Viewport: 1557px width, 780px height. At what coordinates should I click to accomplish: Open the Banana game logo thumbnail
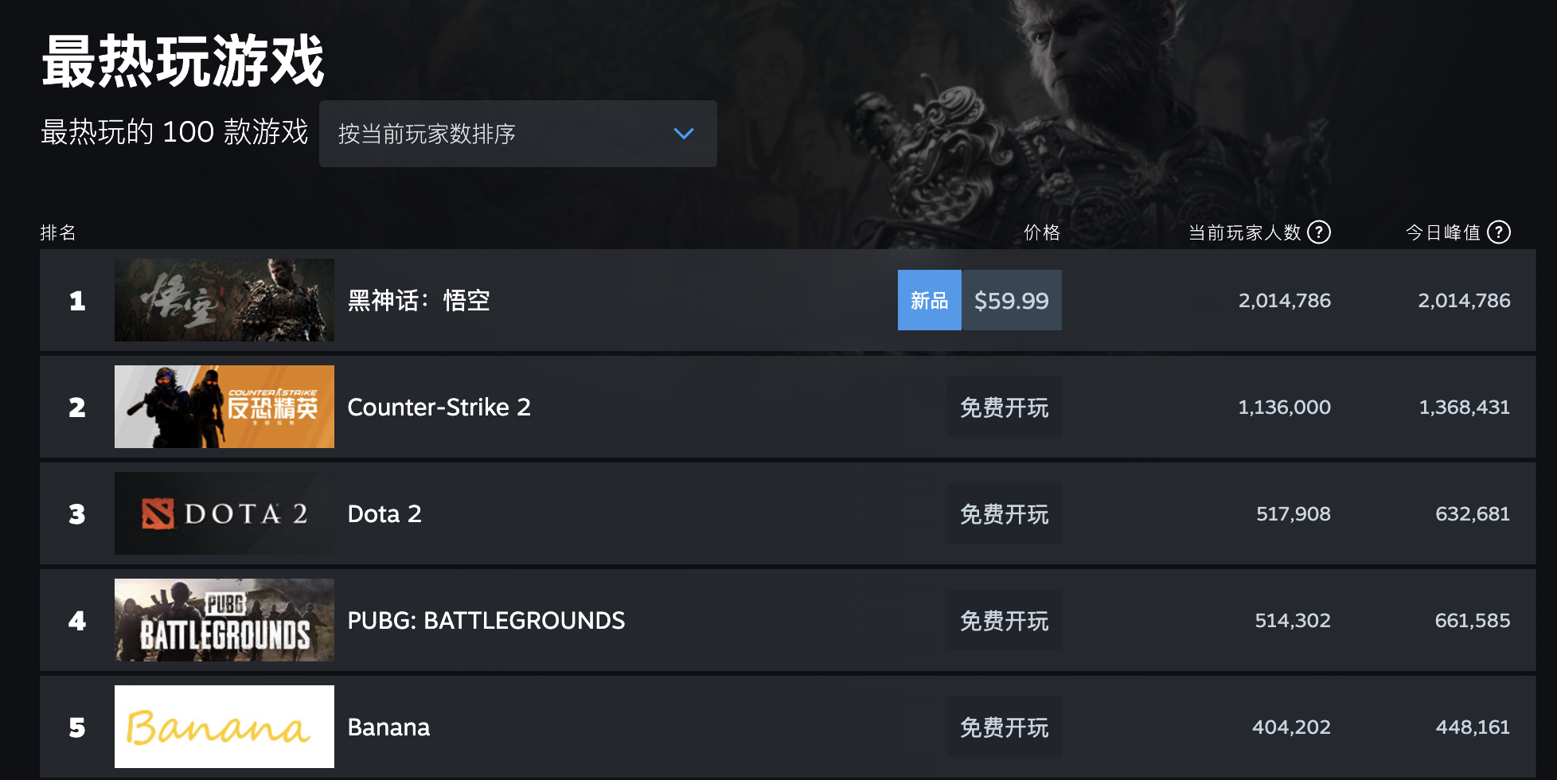pos(224,727)
